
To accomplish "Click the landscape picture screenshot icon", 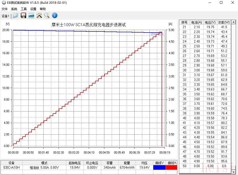I will pos(31,16).
